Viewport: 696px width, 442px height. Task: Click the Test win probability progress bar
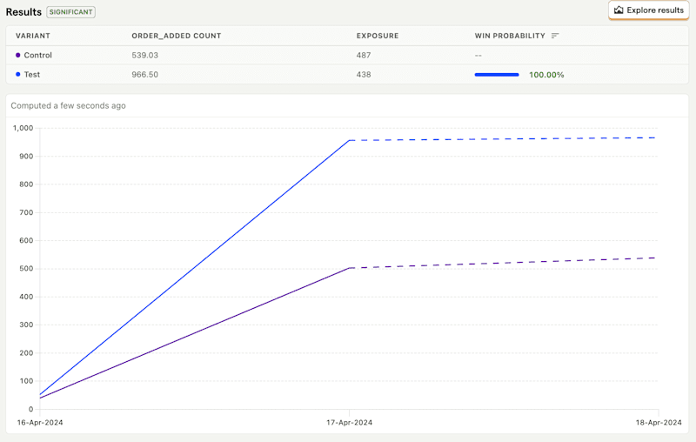[x=497, y=75]
